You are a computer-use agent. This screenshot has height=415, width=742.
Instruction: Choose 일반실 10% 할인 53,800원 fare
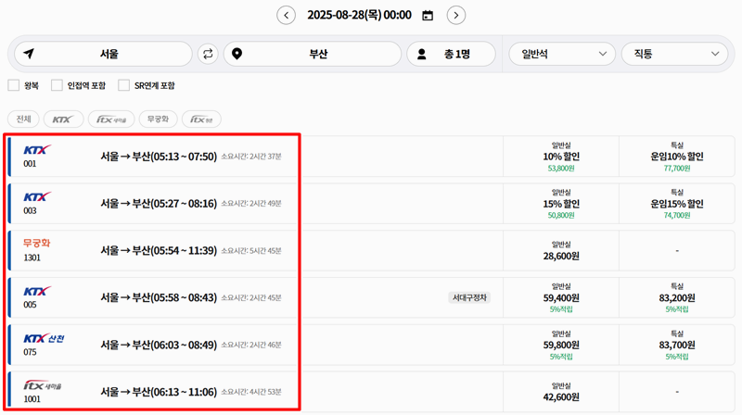tap(561, 157)
